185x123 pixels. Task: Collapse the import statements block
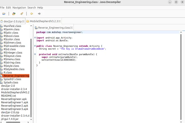(x=35, y=38)
